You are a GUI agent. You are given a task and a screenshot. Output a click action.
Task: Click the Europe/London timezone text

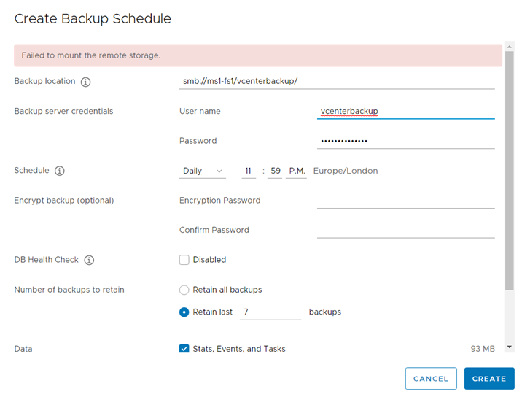(x=346, y=171)
